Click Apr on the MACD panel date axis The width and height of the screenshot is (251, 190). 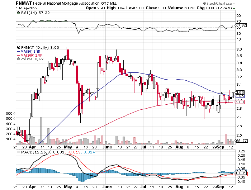(33, 187)
